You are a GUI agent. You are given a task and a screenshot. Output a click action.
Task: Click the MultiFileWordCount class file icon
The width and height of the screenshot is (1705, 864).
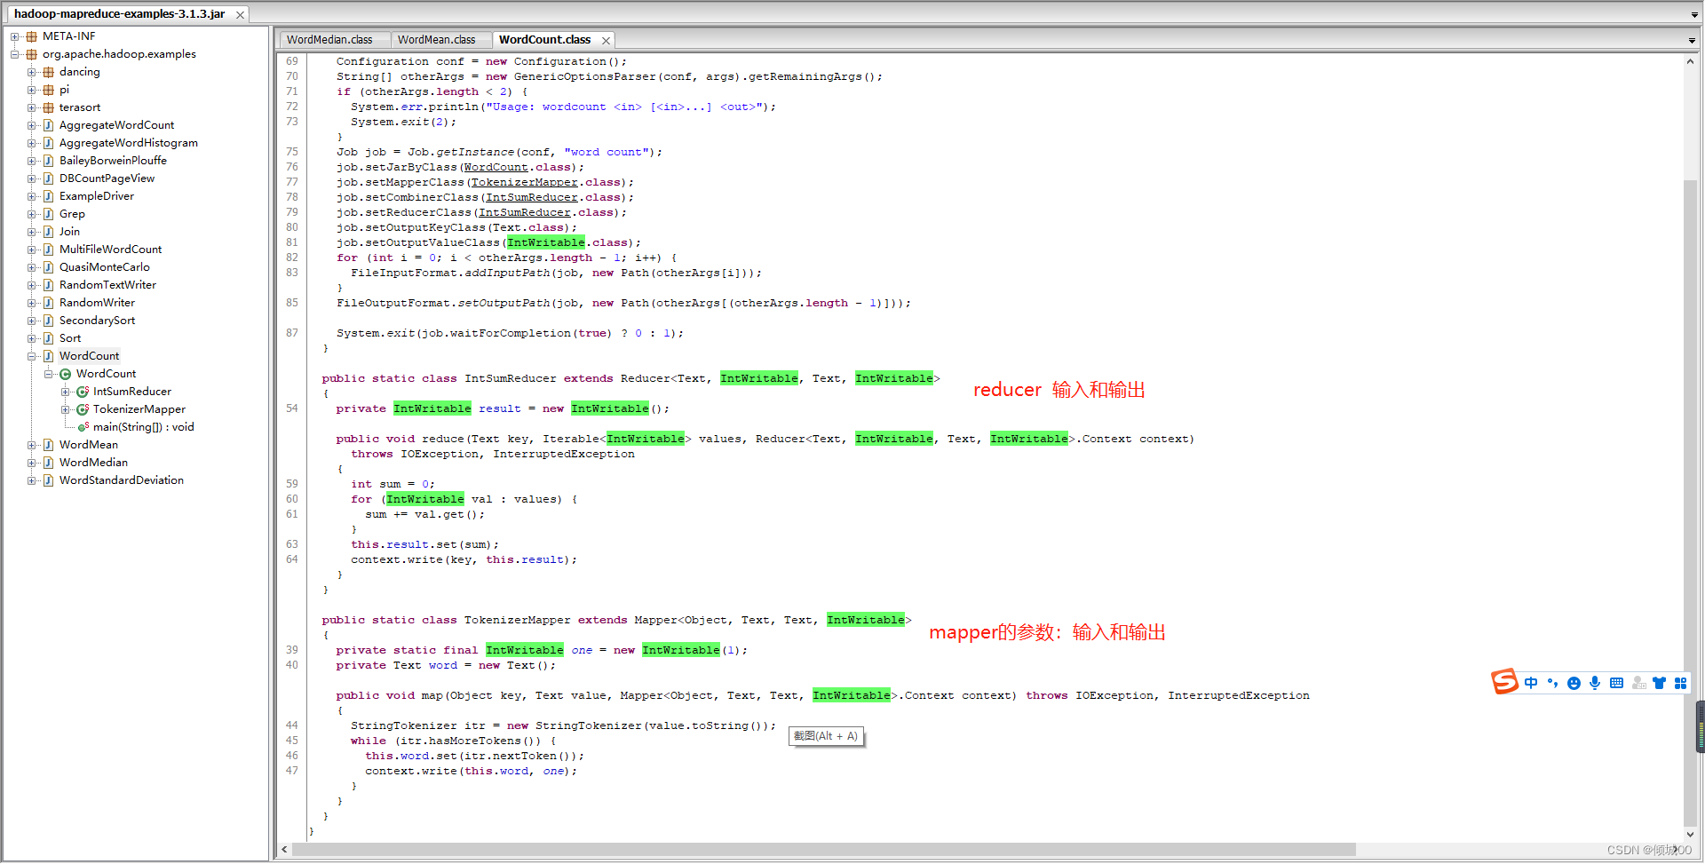(49, 250)
